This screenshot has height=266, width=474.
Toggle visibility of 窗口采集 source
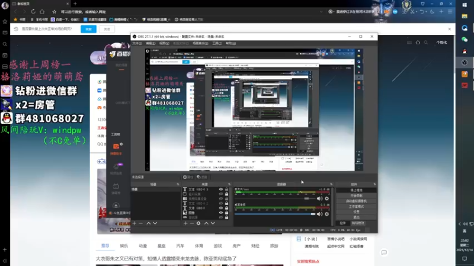coord(220,194)
